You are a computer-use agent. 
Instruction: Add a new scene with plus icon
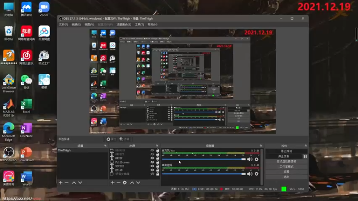coord(60,183)
